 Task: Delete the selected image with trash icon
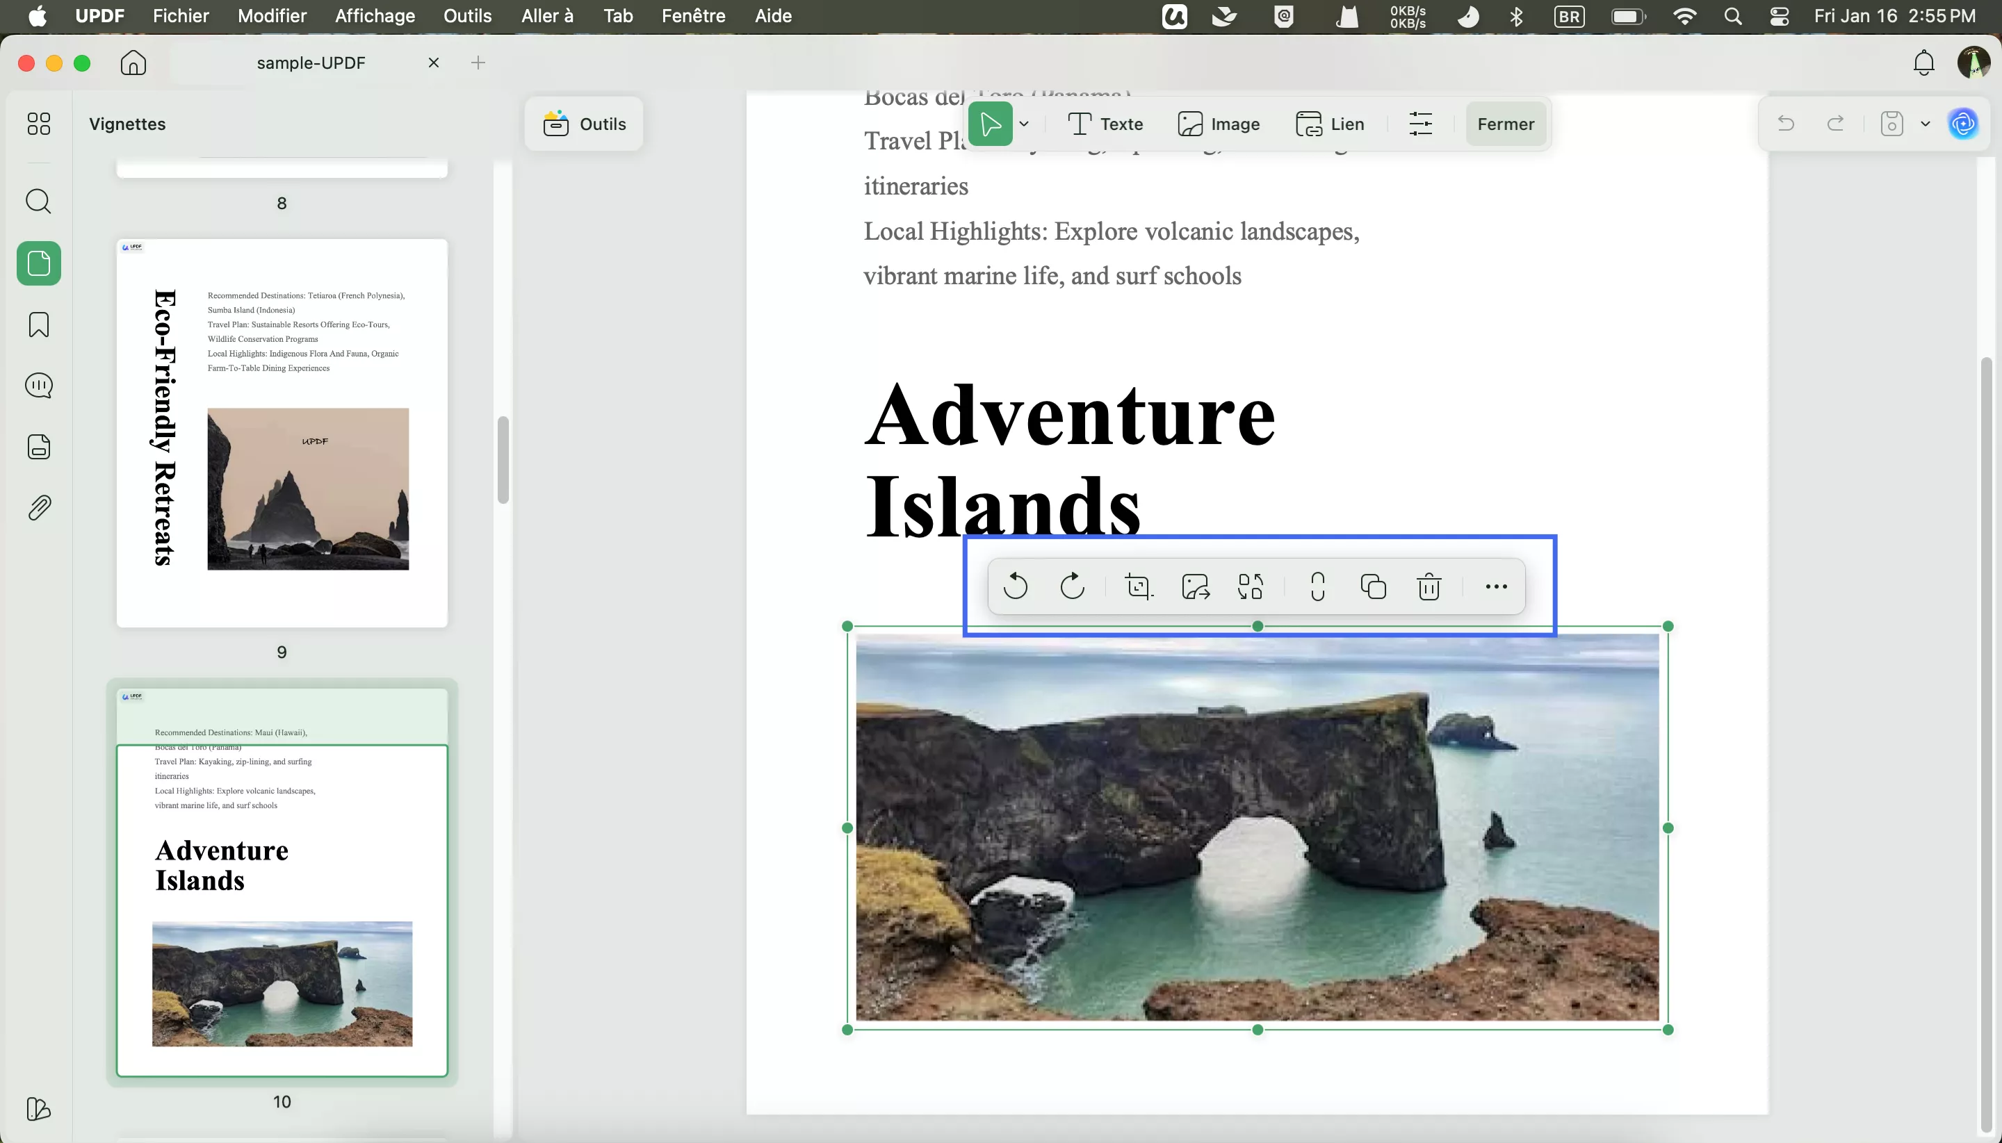tap(1430, 586)
